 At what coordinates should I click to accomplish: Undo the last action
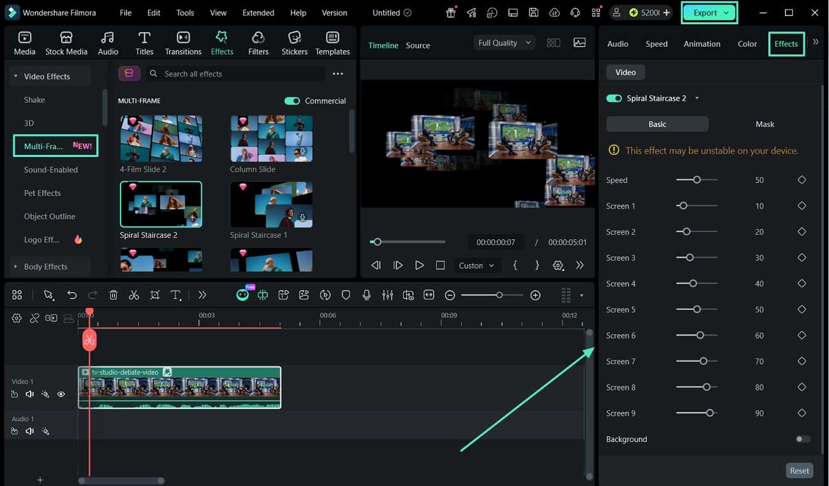pyautogui.click(x=72, y=295)
